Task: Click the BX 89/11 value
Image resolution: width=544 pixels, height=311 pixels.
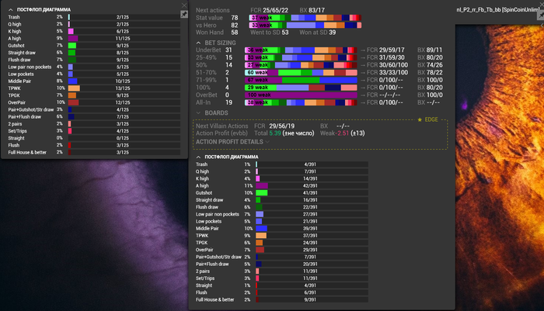Action: click(430, 50)
